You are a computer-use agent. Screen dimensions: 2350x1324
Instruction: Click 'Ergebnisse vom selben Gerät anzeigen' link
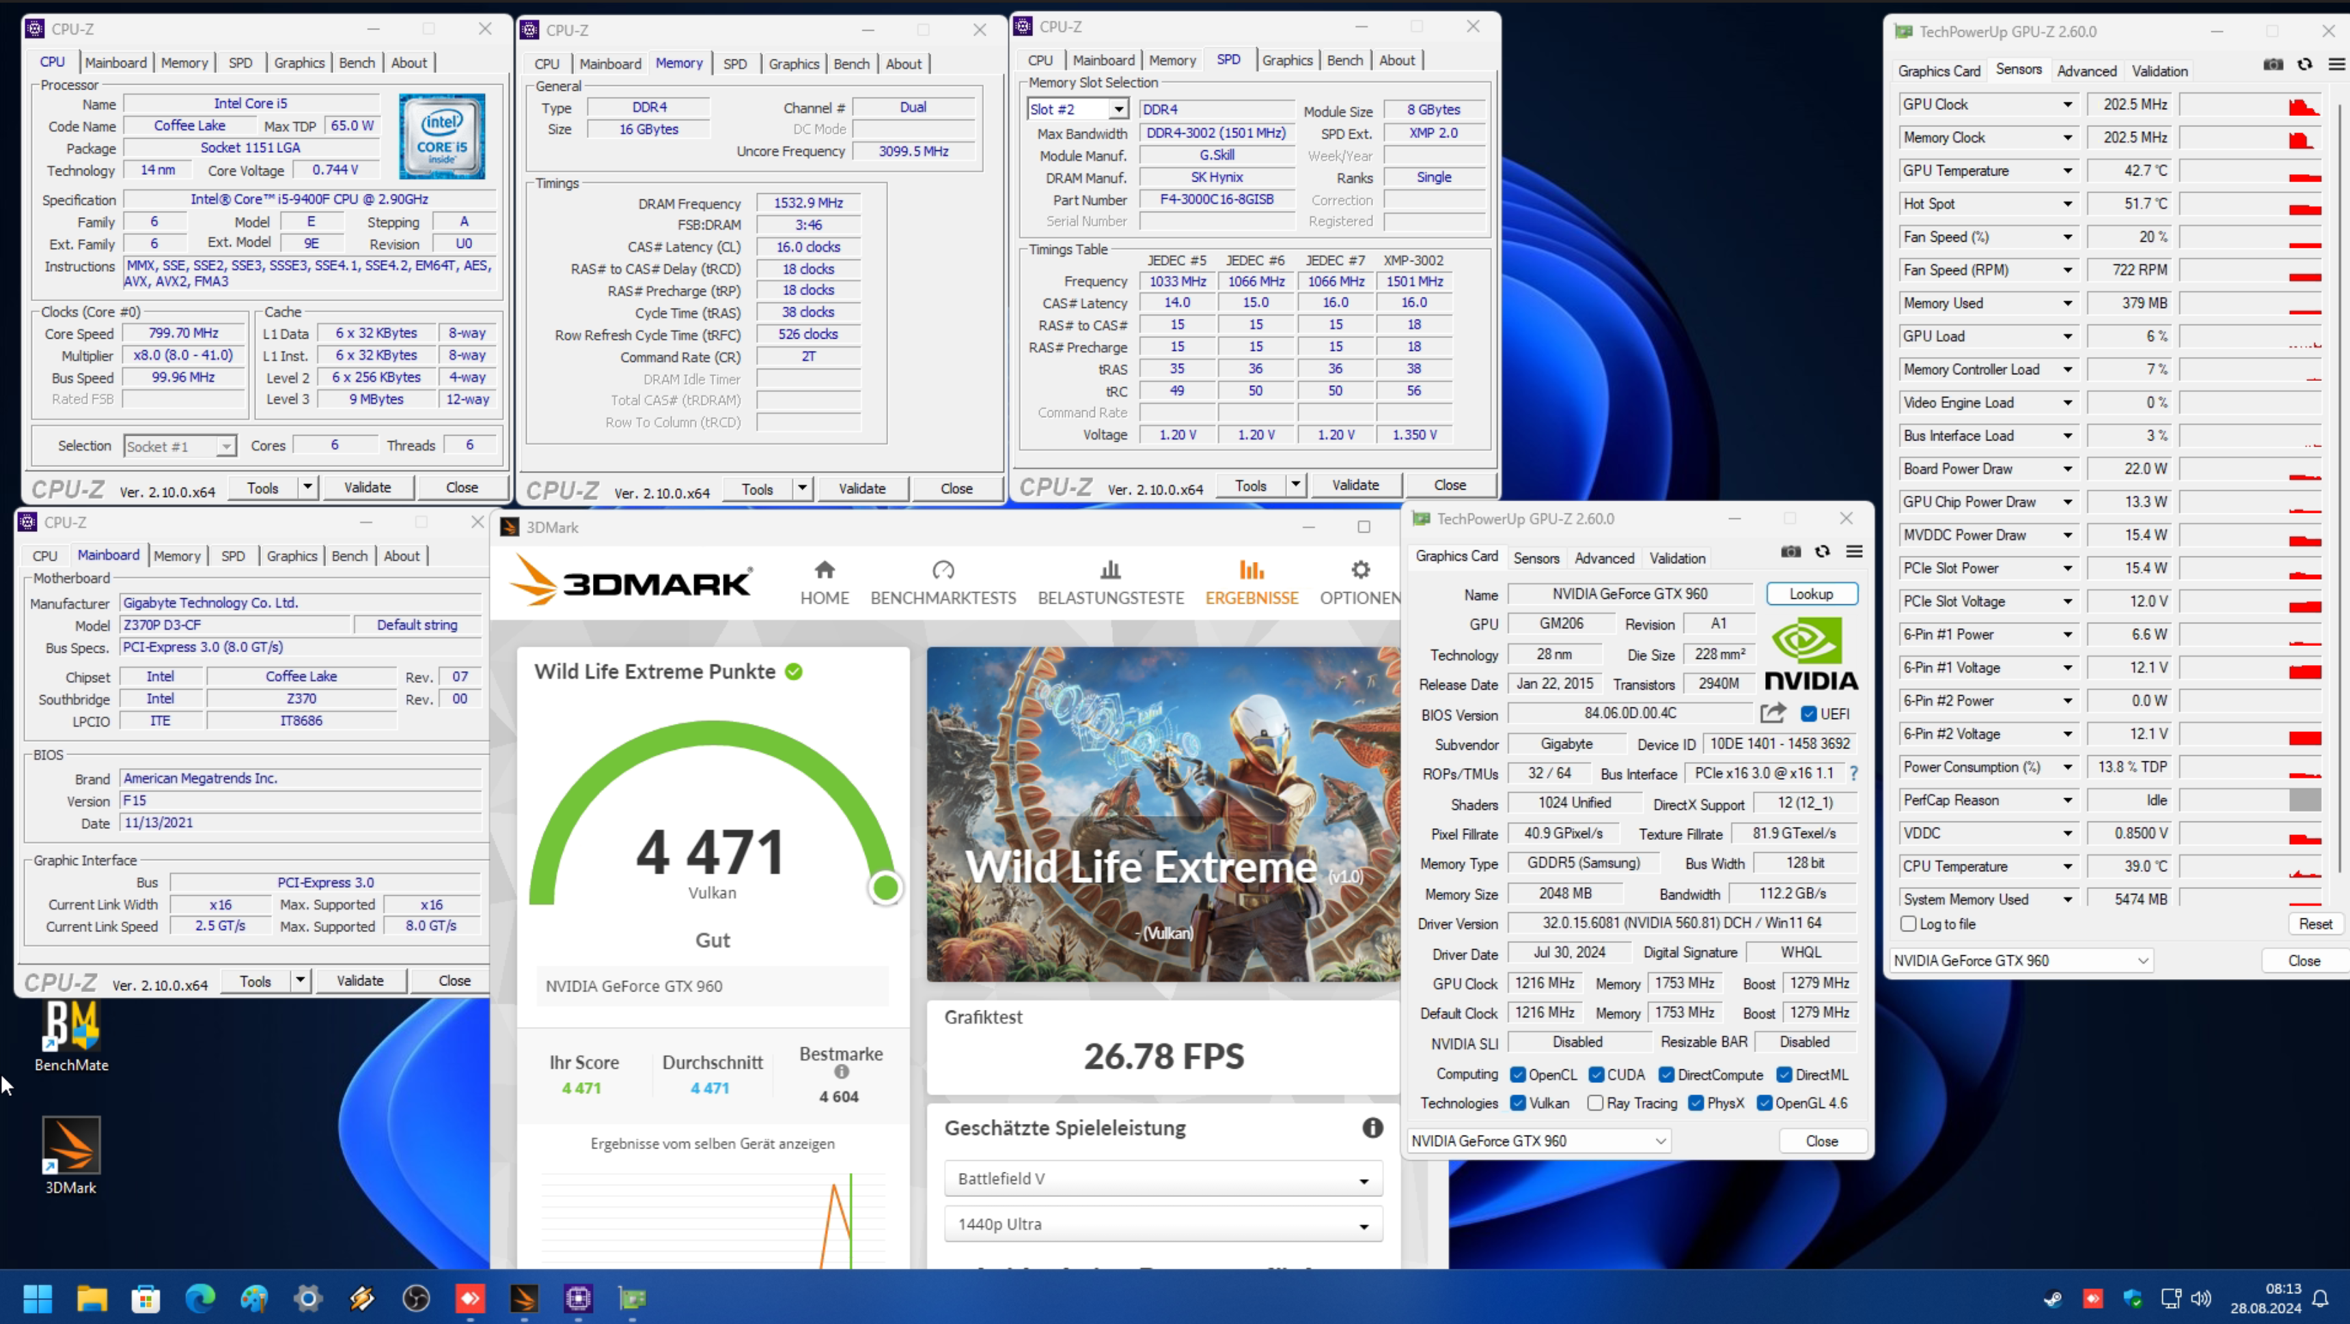(x=713, y=1144)
